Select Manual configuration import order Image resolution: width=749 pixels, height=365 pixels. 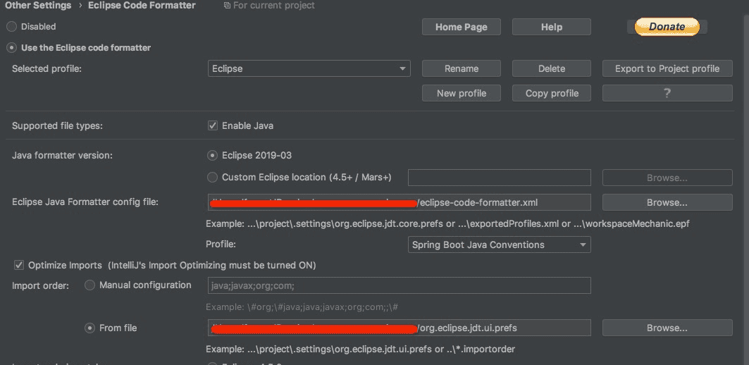pyautogui.click(x=89, y=285)
